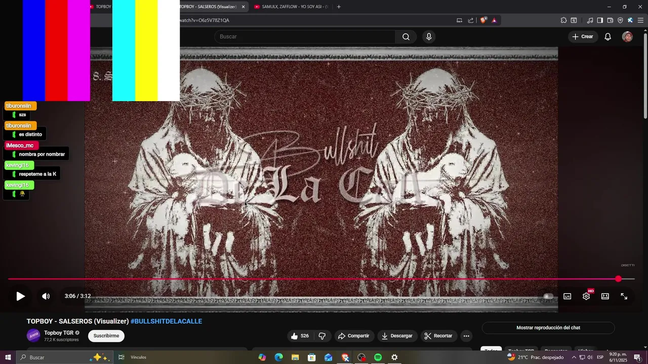Open the Windows Start menu

8,357
